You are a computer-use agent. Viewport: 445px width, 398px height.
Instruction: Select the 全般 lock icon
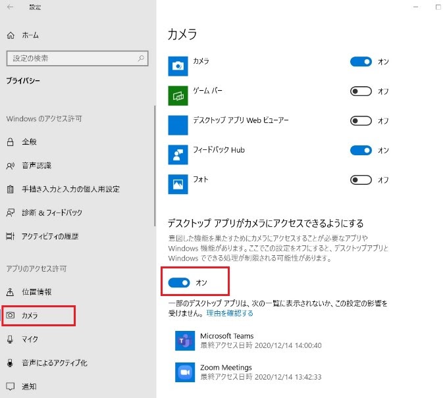click(11, 141)
